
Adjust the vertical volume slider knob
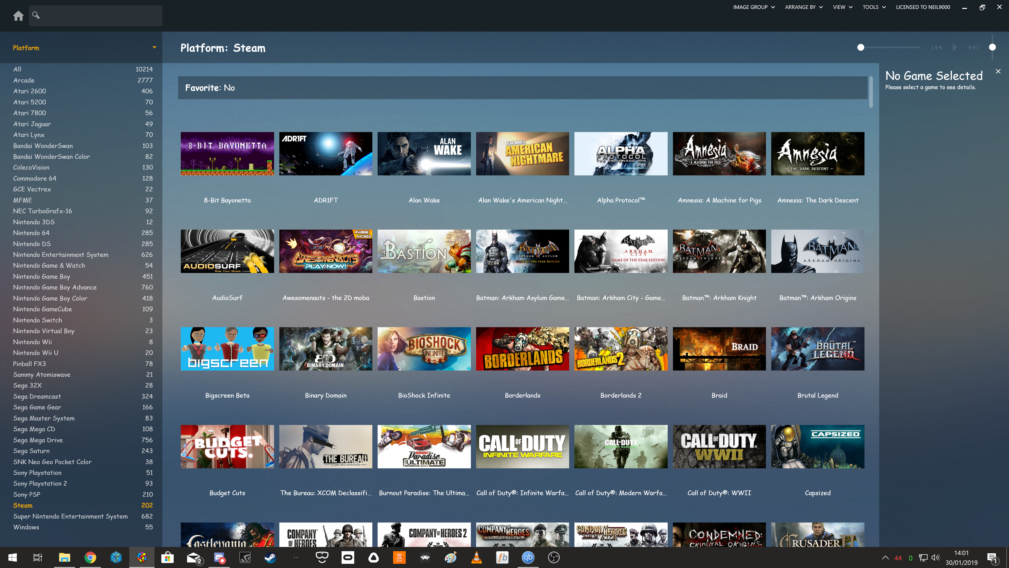pyautogui.click(x=992, y=47)
